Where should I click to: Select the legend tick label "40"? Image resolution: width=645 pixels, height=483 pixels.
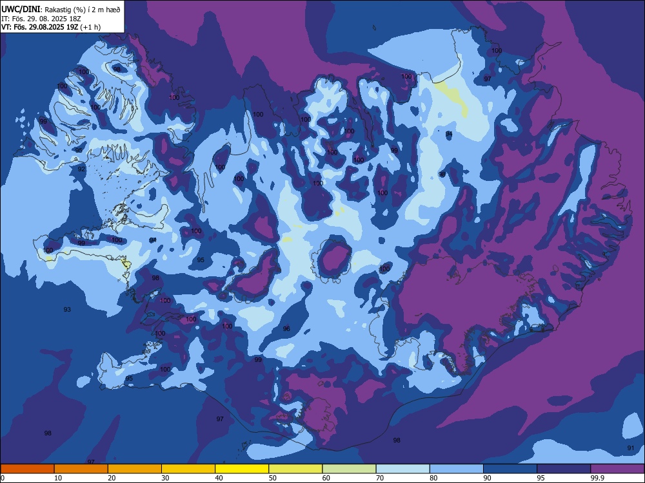tap(219, 478)
